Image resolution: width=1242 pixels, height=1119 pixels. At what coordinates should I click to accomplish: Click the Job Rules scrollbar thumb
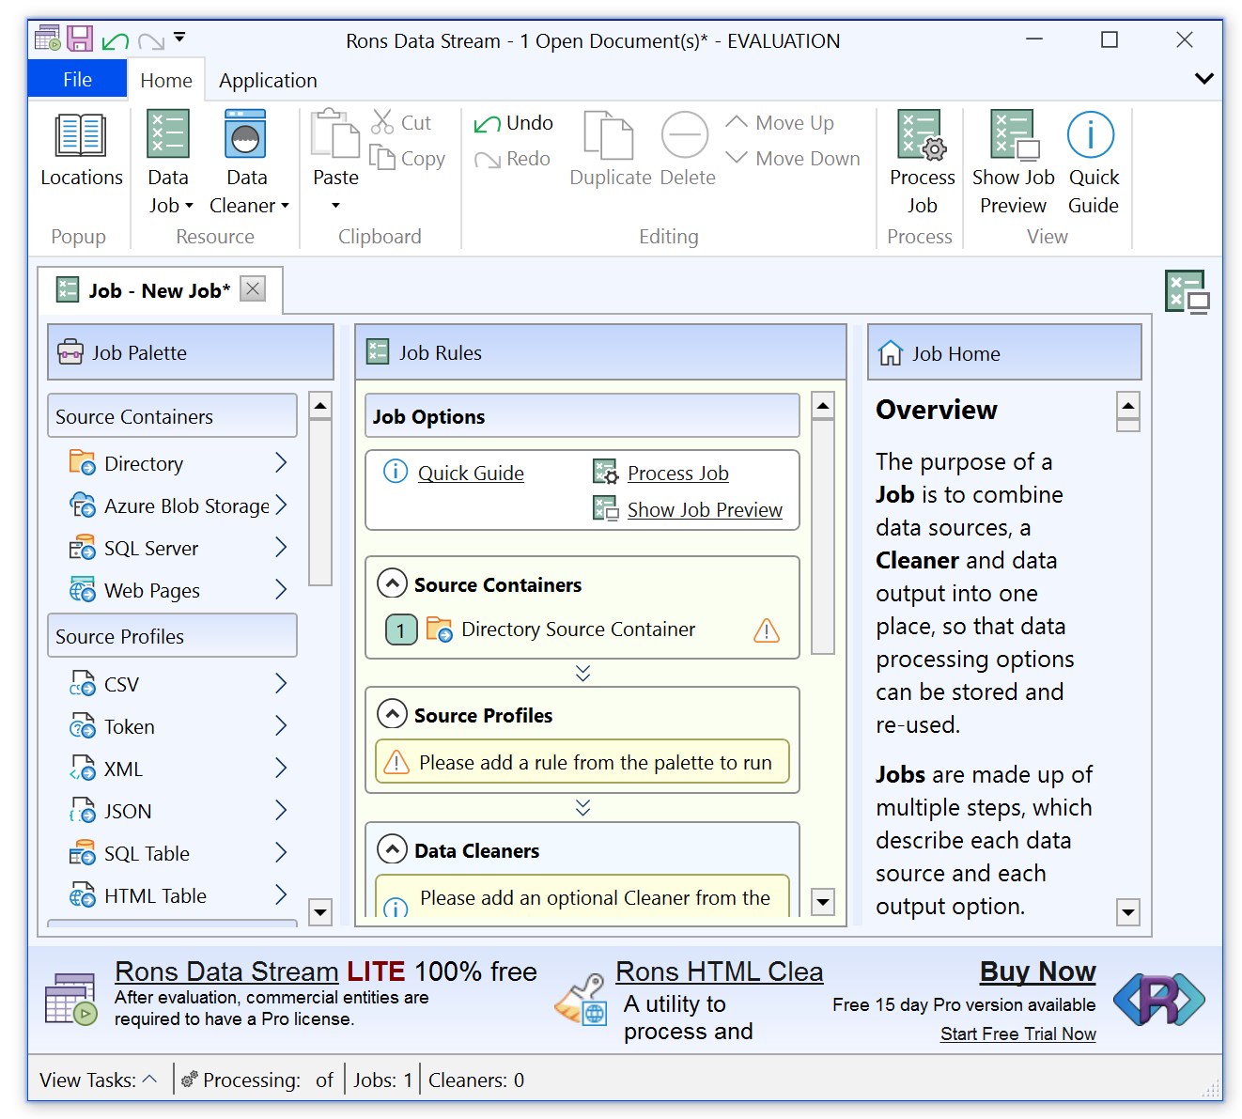[x=823, y=536]
